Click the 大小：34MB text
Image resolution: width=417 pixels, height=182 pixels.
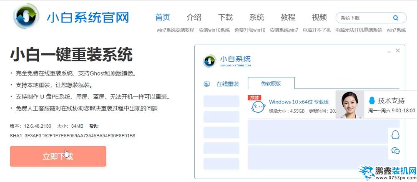click(x=70, y=126)
